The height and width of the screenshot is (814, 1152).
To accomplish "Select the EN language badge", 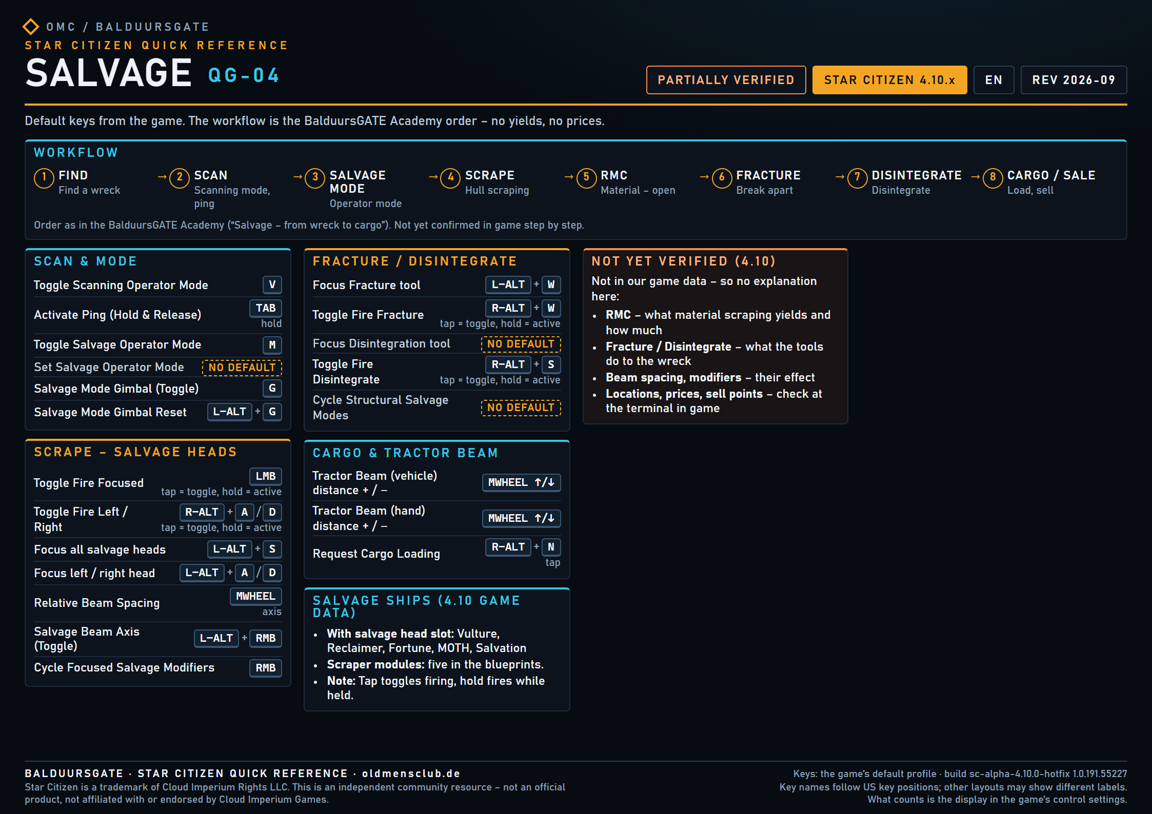I will pos(994,80).
